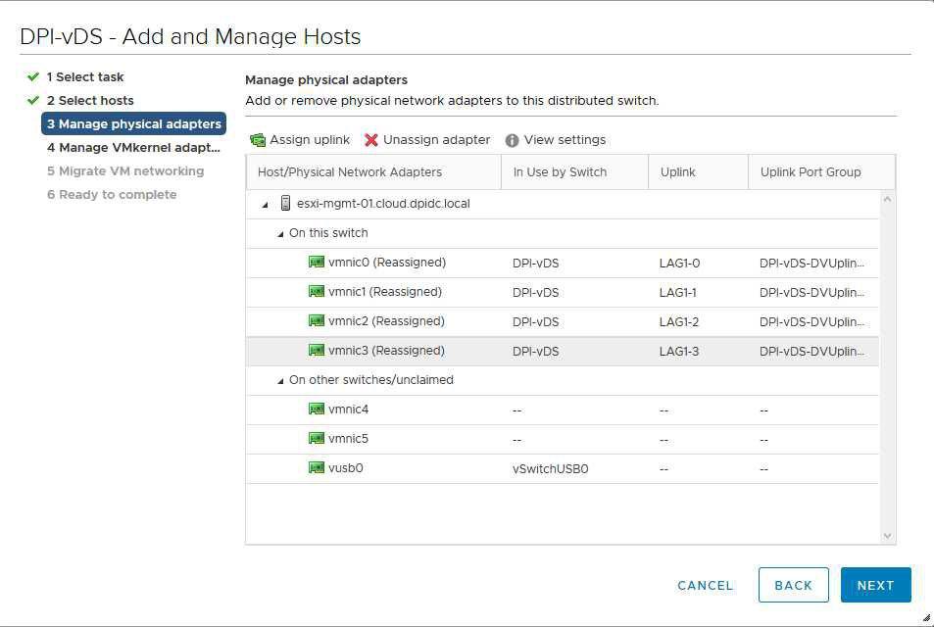Select the vmnic1 (Reassigned) row
The width and height of the screenshot is (934, 627).
(563, 292)
